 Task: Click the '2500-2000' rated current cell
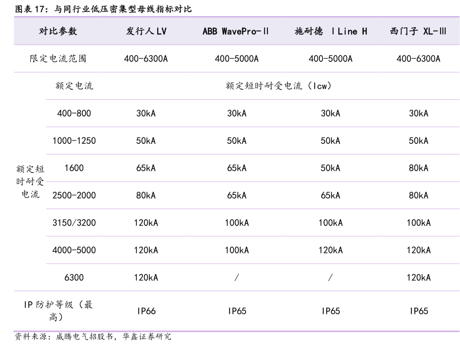coord(74,195)
